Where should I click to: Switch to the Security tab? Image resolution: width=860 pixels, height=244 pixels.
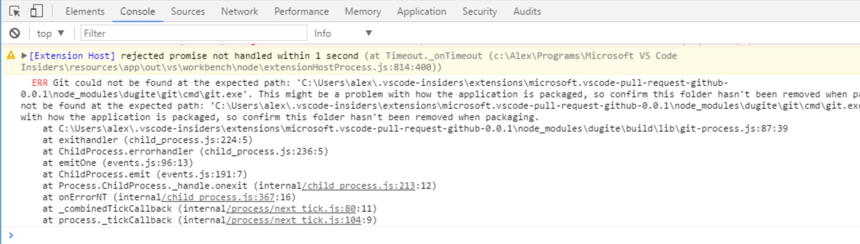479,11
